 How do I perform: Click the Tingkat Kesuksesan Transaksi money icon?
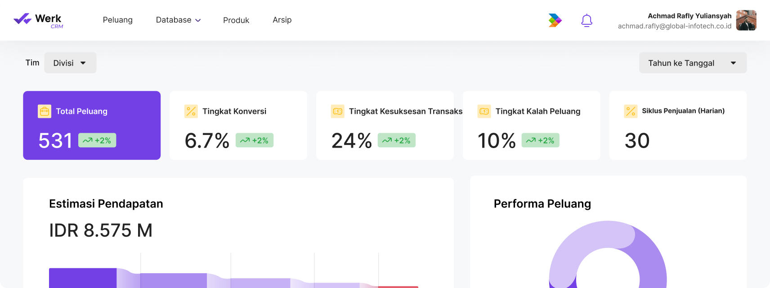click(338, 111)
